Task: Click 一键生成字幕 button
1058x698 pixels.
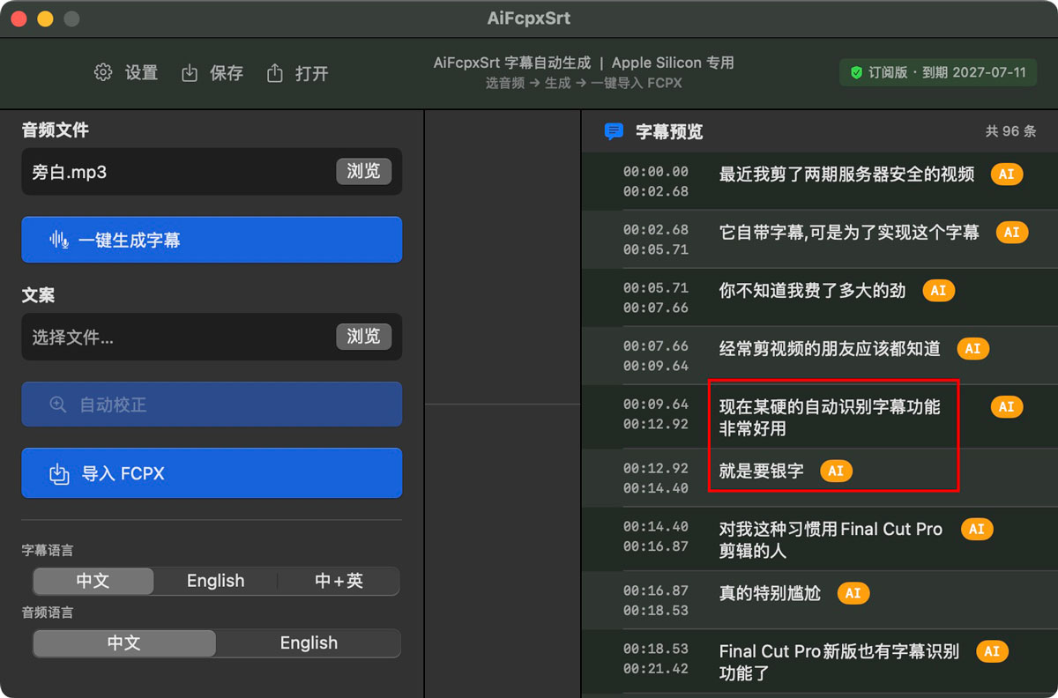Action: (212, 240)
